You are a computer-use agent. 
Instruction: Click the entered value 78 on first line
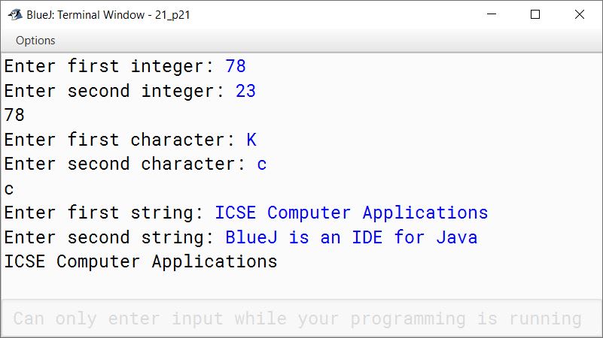tap(236, 66)
